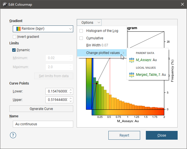Click the Name field containing Au continuous

tap(43, 124)
